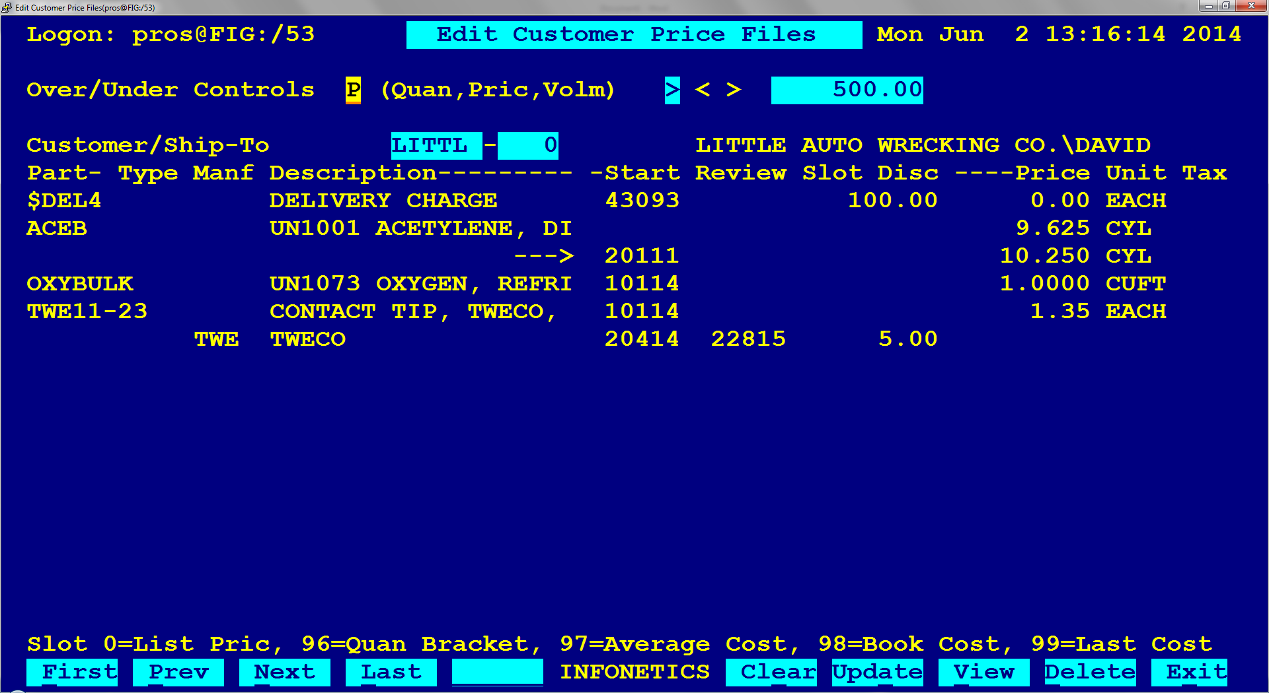
Task: Click the ---> continuation arrow
Action: pyautogui.click(x=543, y=256)
